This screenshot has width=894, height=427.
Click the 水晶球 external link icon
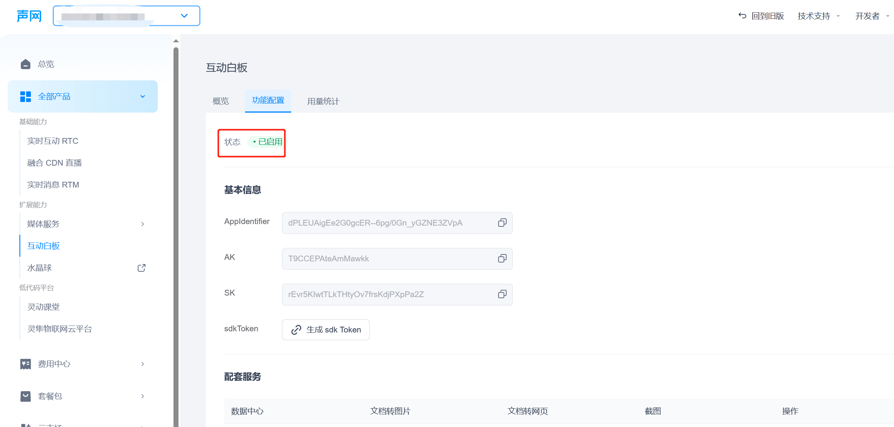(x=142, y=268)
